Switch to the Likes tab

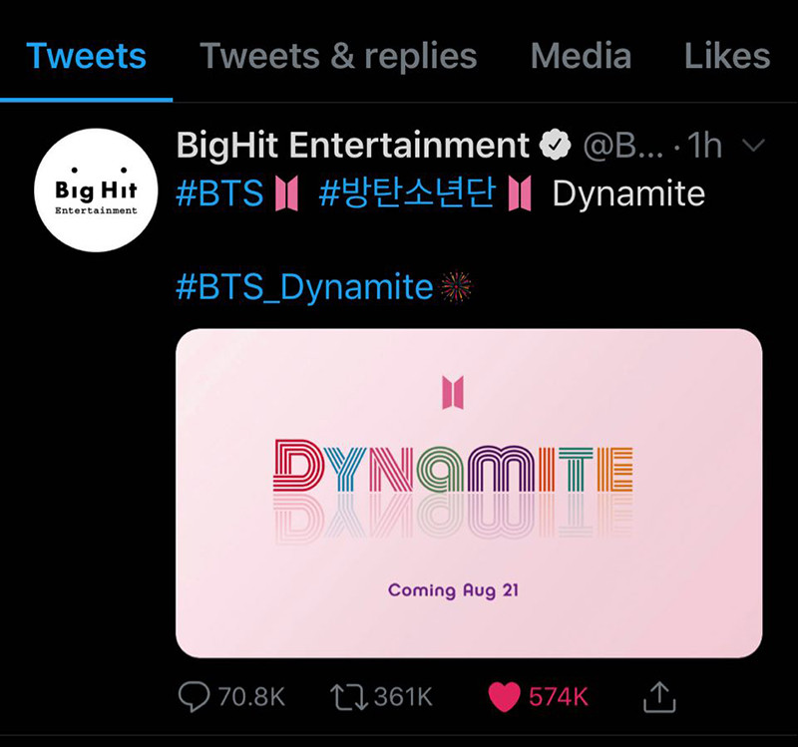click(x=727, y=56)
